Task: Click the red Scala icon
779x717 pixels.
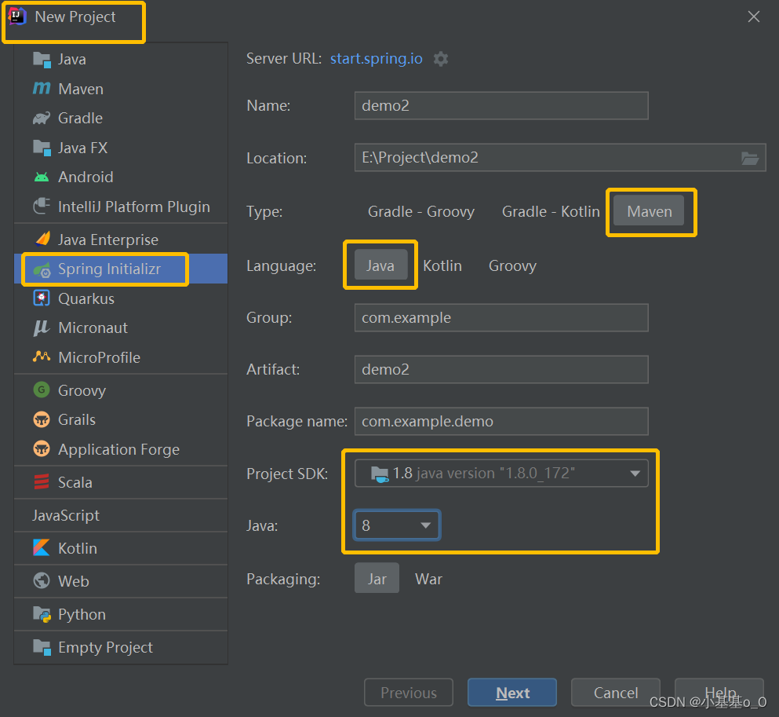Action: [x=42, y=482]
